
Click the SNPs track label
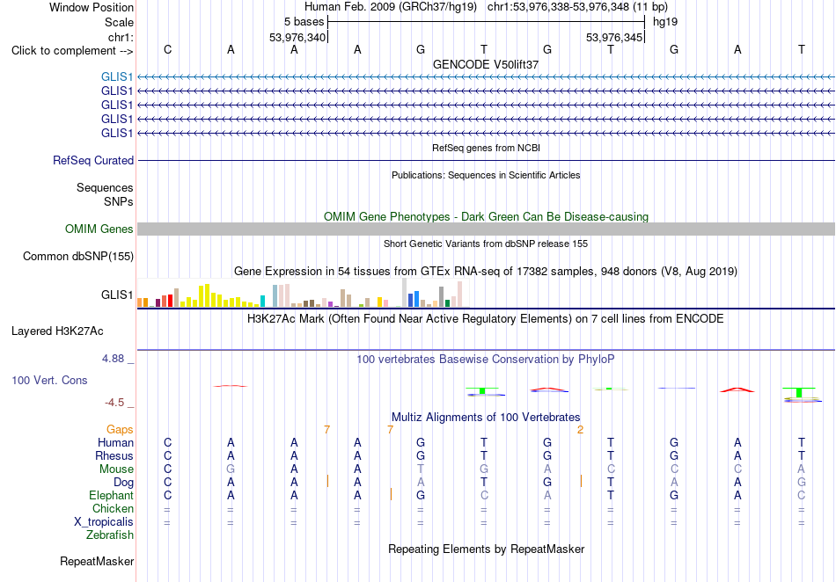(x=119, y=202)
